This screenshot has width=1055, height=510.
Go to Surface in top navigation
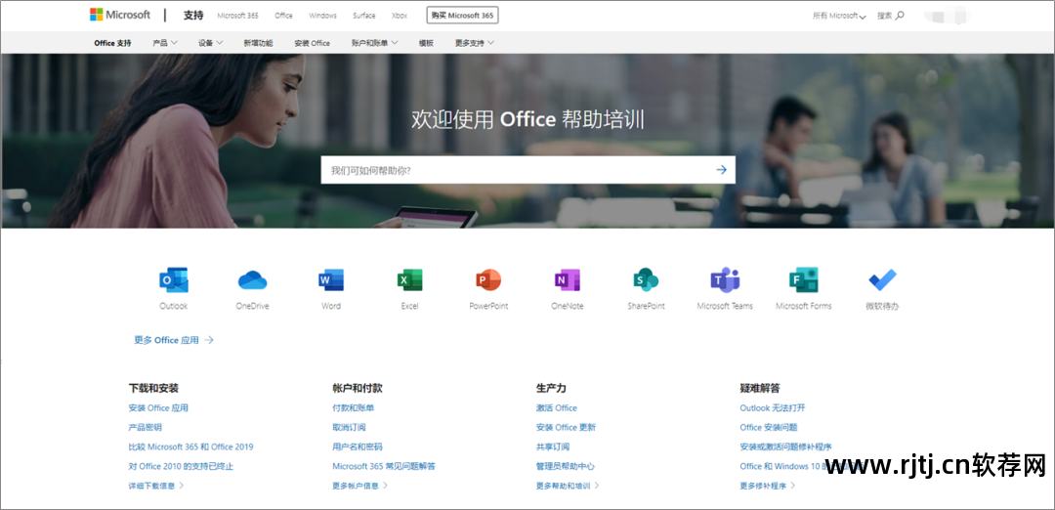tap(364, 16)
